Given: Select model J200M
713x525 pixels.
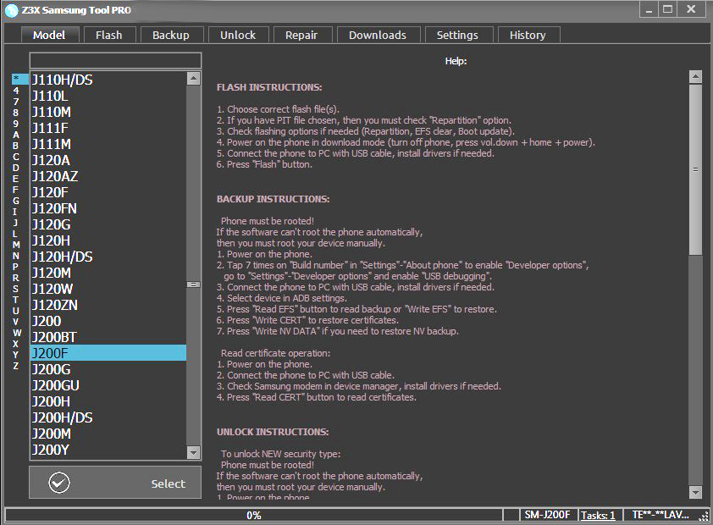Looking at the screenshot, I should click(x=108, y=434).
